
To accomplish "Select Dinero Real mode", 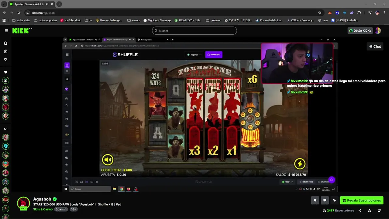I will (x=306, y=182).
